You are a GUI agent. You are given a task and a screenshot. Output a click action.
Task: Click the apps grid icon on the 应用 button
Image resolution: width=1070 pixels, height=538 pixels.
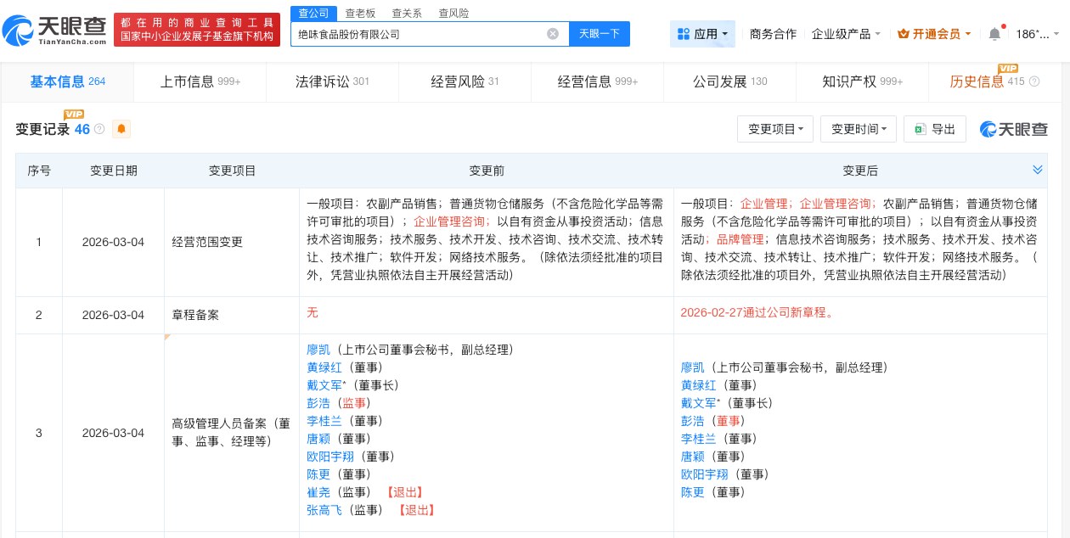tap(684, 34)
